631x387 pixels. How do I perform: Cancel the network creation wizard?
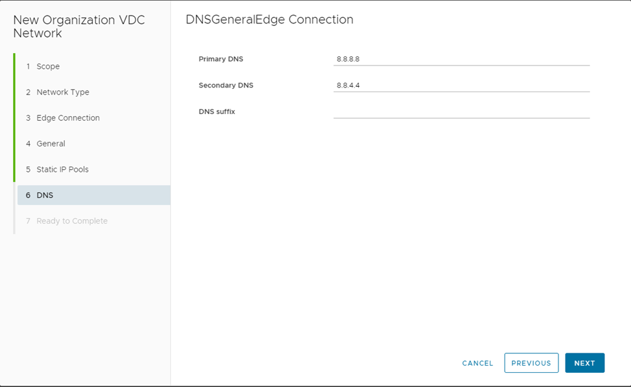pyautogui.click(x=477, y=363)
